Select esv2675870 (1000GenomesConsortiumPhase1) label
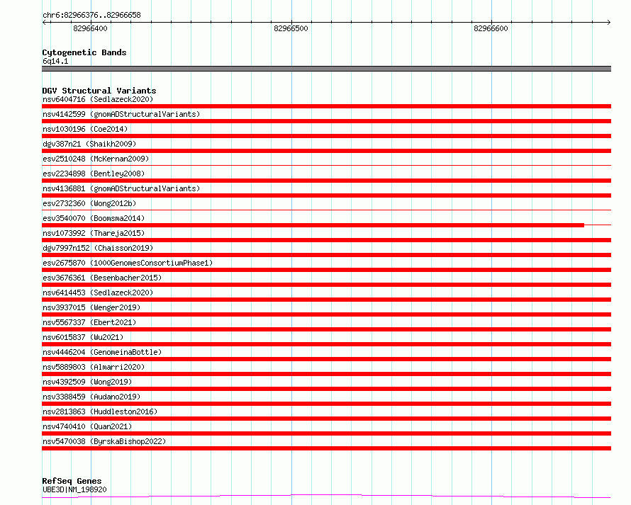631x505 pixels. [128, 263]
